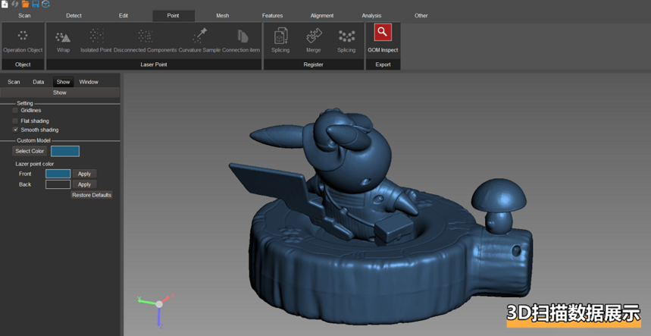The image size is (651, 336).
Task: Enable Flat shading checkbox
Action: pos(15,121)
